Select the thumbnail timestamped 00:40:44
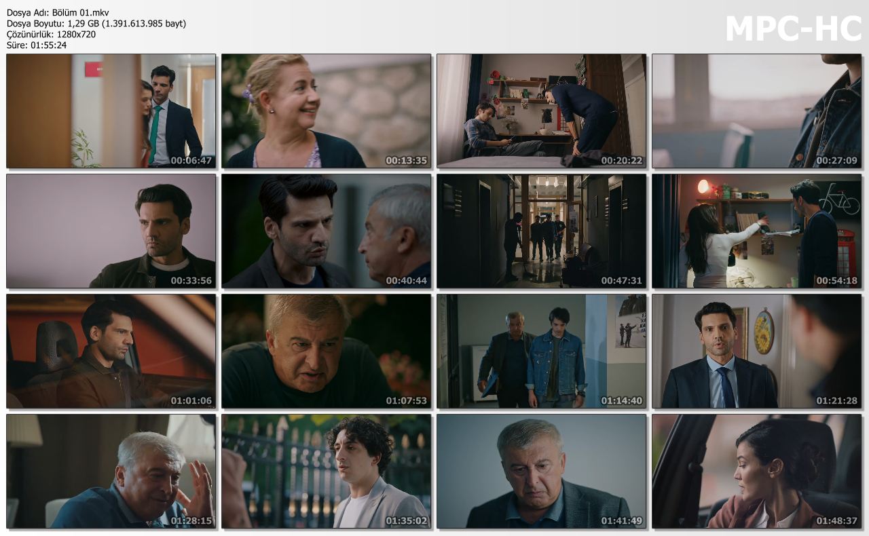The height and width of the screenshot is (536, 869). (326, 231)
